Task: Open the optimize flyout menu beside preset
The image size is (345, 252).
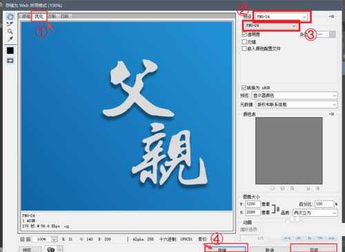Action: point(331,17)
